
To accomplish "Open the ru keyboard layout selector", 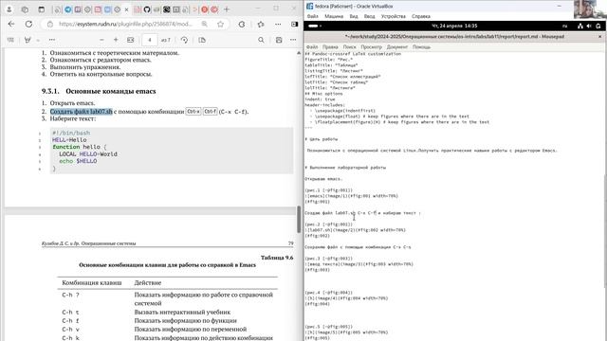I will (564, 26).
